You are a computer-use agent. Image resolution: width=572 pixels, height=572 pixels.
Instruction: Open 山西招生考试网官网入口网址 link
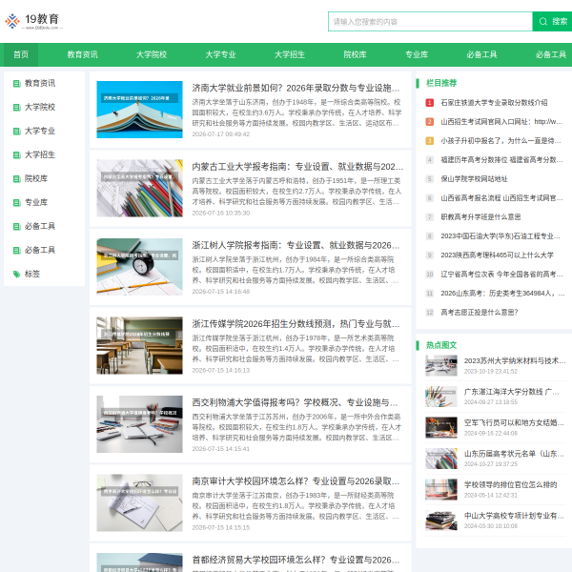click(x=501, y=121)
